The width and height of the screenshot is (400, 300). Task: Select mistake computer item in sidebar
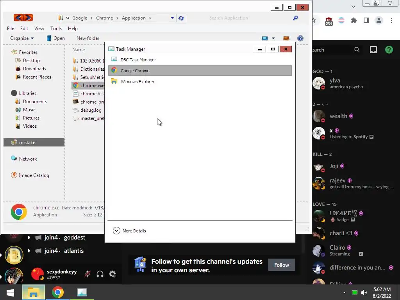coord(34,142)
